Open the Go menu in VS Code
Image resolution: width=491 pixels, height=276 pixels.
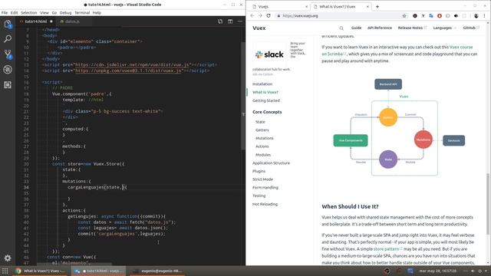click(54, 13)
